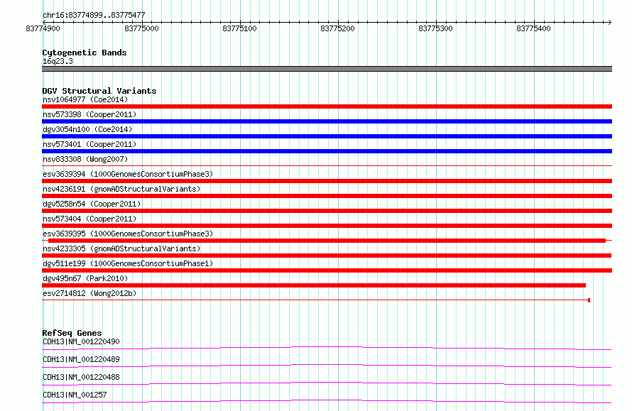Viewport: 632px width, 411px height.
Task: Click the thin red line under nsv833308
Action: [x=327, y=165]
